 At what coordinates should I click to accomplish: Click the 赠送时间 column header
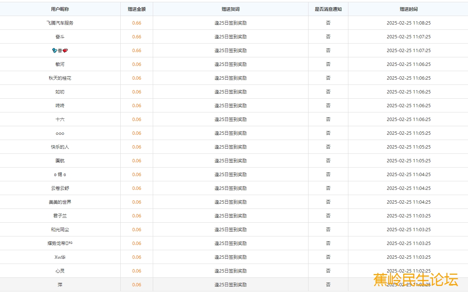pyautogui.click(x=408, y=9)
